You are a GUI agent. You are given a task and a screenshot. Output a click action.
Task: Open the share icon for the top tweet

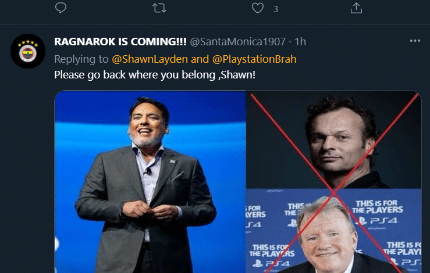357,8
